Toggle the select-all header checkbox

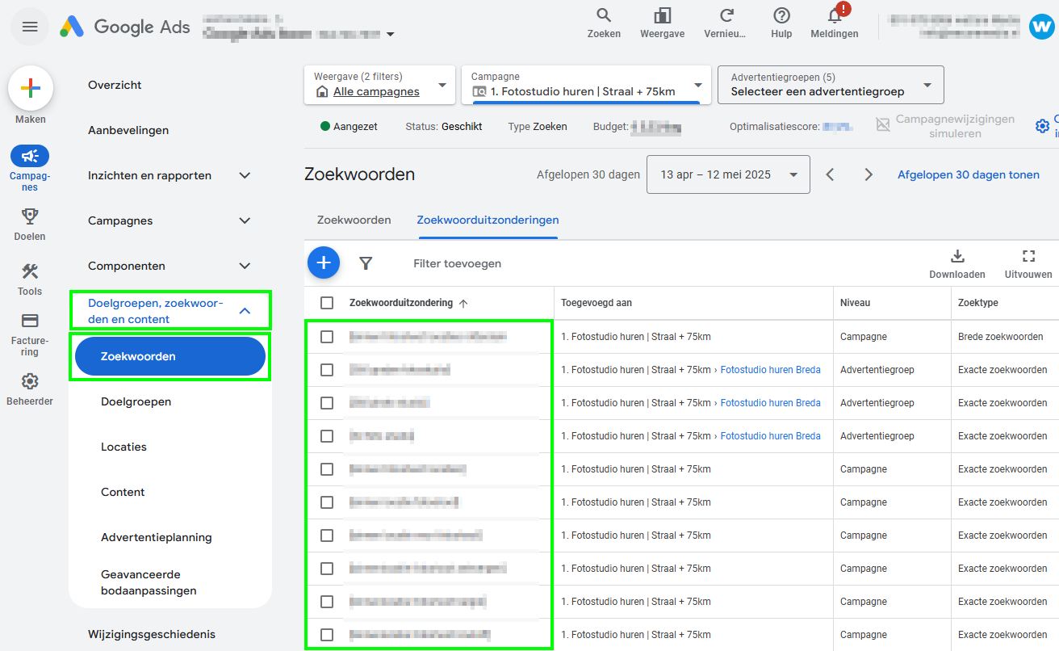[327, 303]
